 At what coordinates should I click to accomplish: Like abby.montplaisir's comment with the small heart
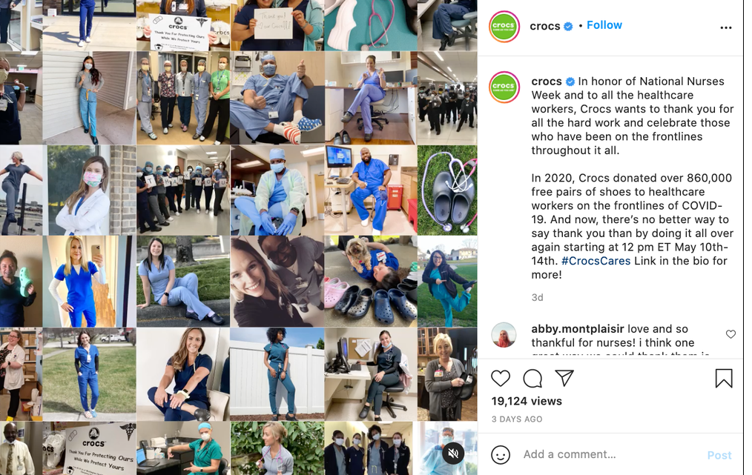[730, 334]
